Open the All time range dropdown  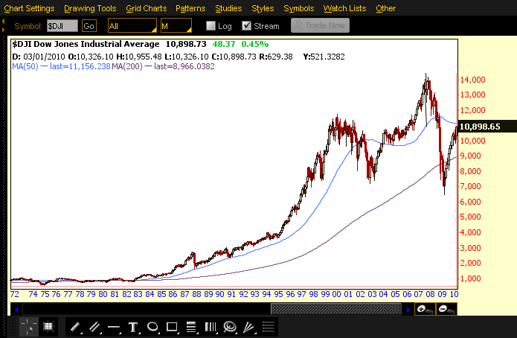[132, 26]
